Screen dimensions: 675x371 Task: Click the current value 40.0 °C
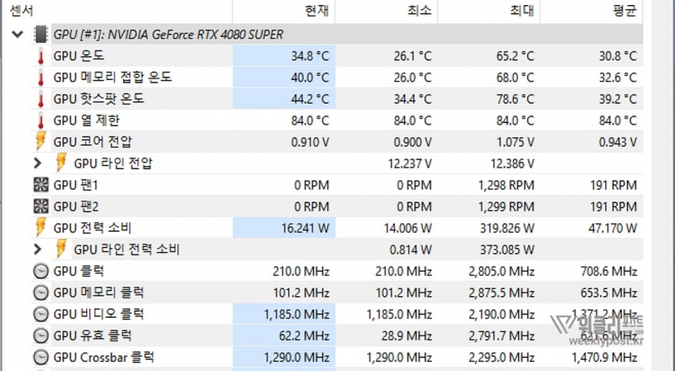click(310, 78)
